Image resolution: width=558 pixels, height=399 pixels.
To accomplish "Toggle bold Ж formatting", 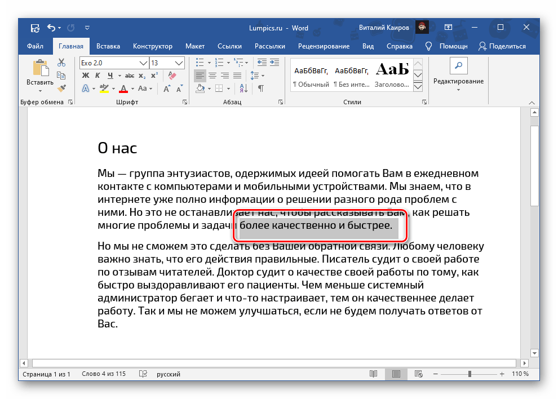I will [86, 76].
